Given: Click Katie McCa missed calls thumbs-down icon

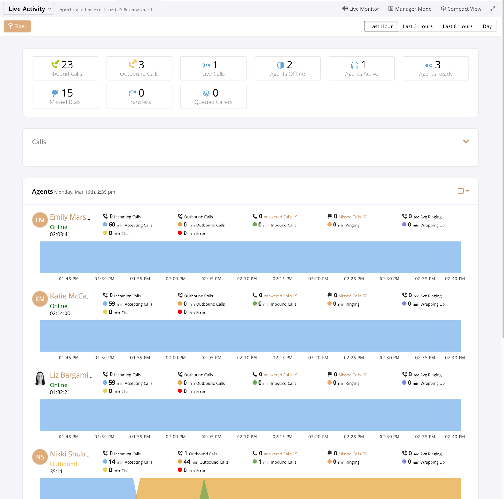Looking at the screenshot, I should point(330,295).
